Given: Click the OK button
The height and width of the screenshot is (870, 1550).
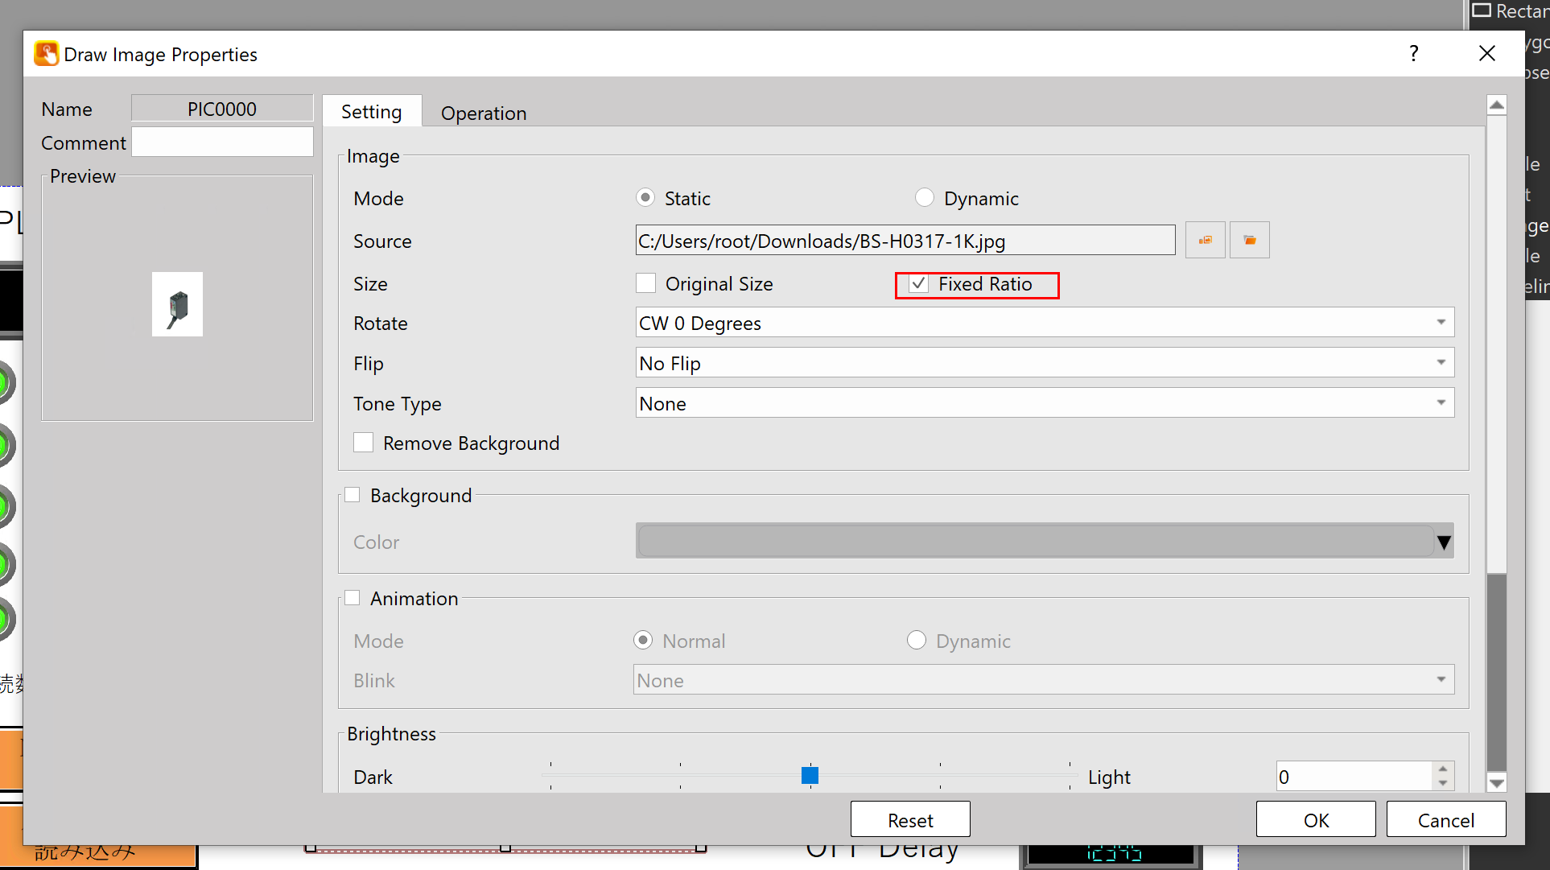Looking at the screenshot, I should (1315, 820).
